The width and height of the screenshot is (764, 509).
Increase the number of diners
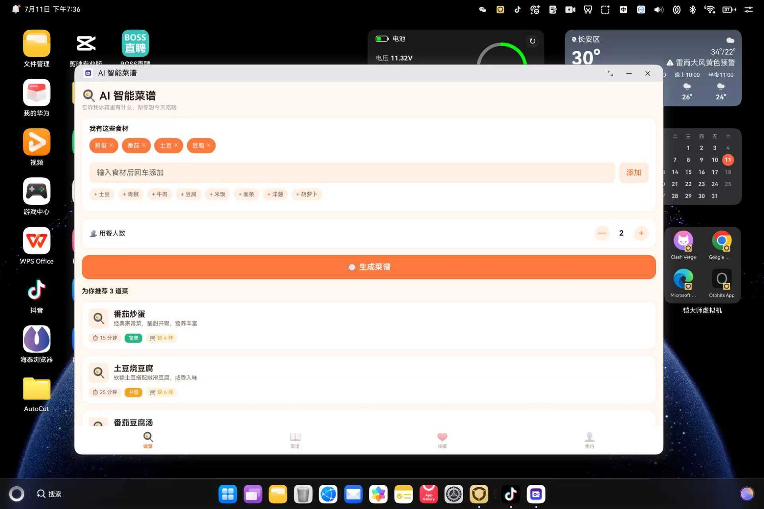[x=641, y=233]
